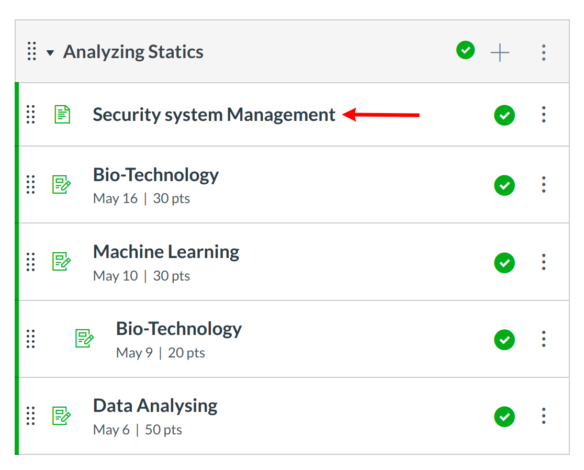Click the drag handle of Machine Learning row
Viewport: 584px width, 470px height.
click(31, 262)
